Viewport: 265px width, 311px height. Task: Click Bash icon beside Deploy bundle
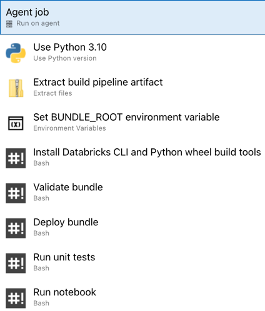pyautogui.click(x=16, y=228)
